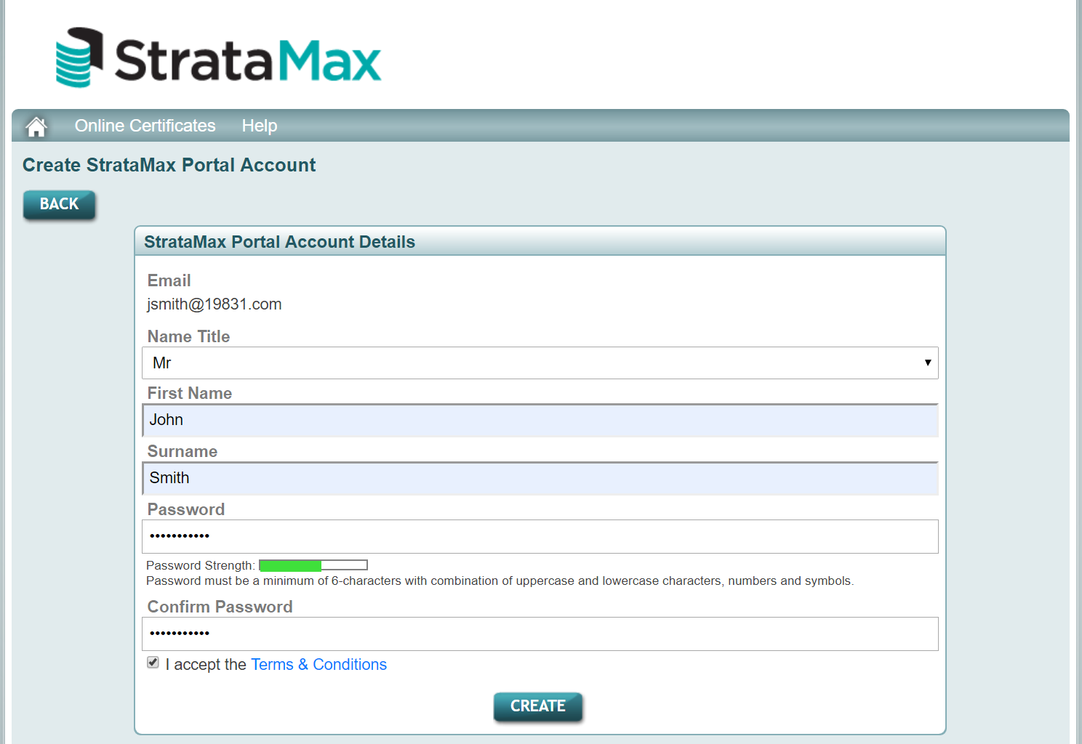Click the StrataMax Portal Account Details header
Screen dimensions: 1082x744
tap(279, 242)
